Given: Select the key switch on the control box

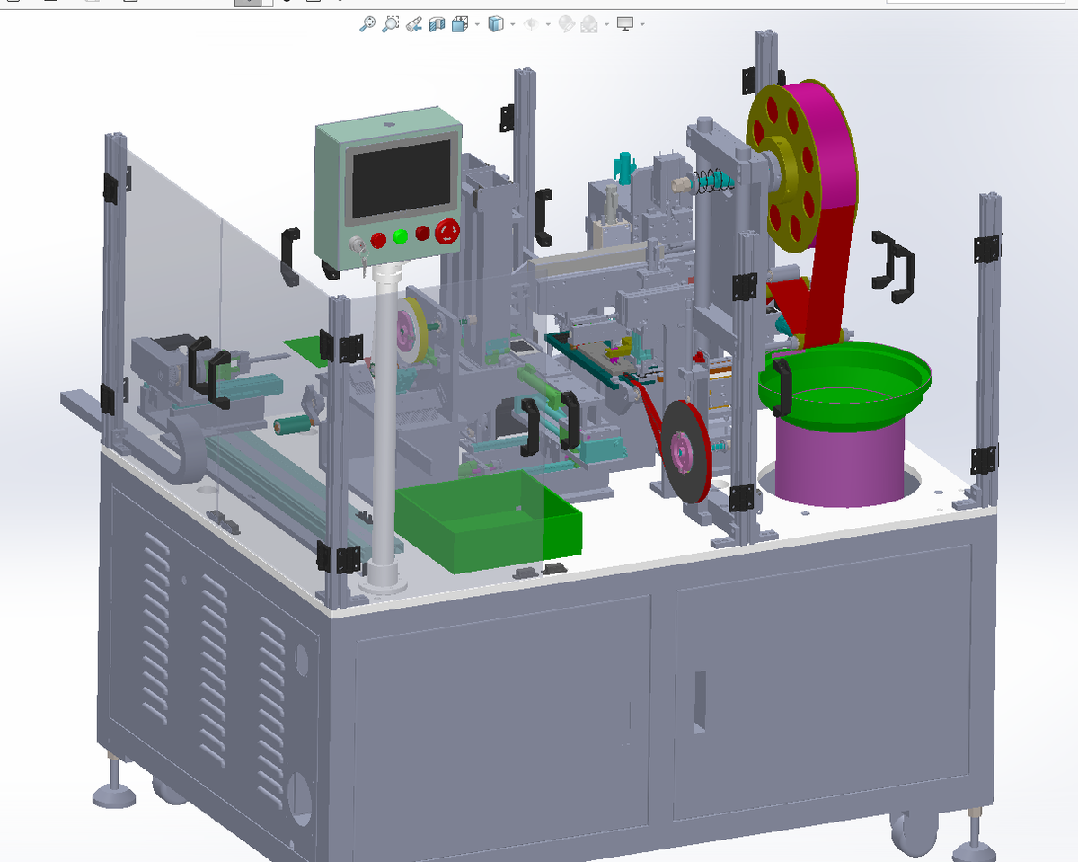Looking at the screenshot, I should coord(358,244).
